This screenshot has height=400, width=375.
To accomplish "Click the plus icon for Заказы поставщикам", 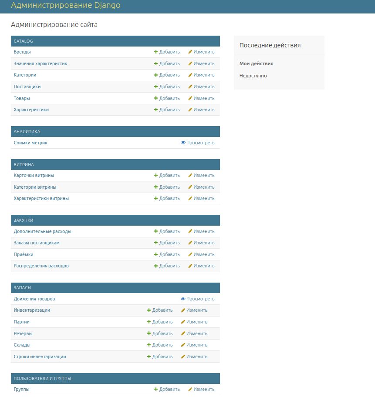I will (155, 243).
